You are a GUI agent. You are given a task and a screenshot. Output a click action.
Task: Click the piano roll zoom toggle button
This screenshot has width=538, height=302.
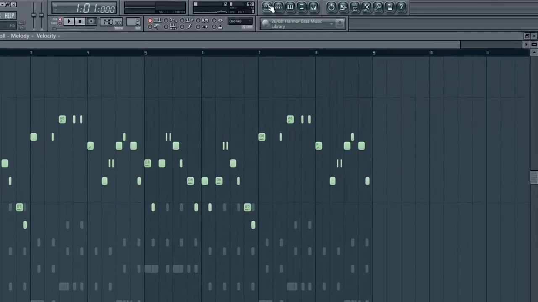pos(534,44)
